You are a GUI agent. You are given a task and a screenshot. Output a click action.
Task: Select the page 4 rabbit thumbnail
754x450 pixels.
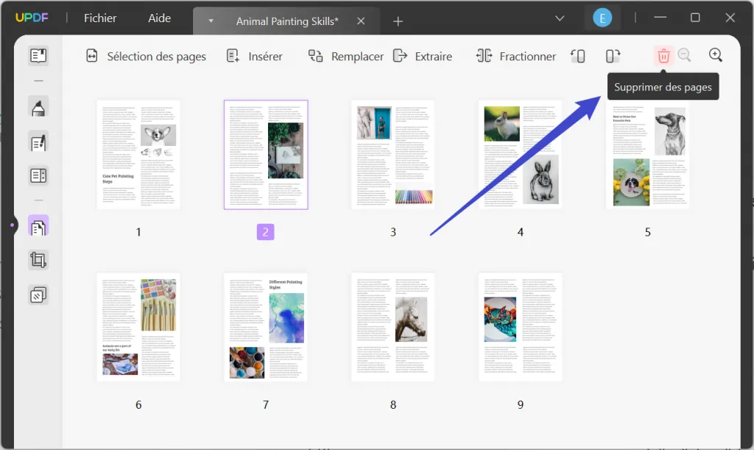pos(520,154)
